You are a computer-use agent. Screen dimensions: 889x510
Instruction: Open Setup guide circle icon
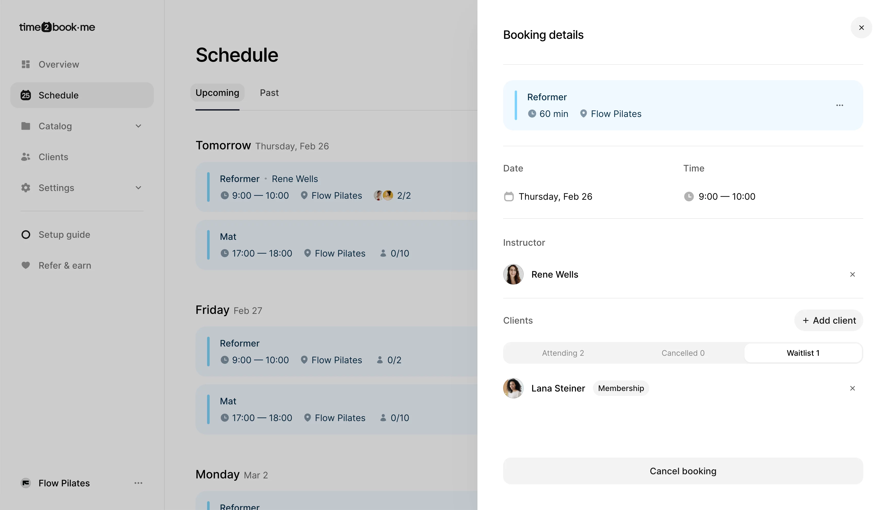pyautogui.click(x=25, y=235)
